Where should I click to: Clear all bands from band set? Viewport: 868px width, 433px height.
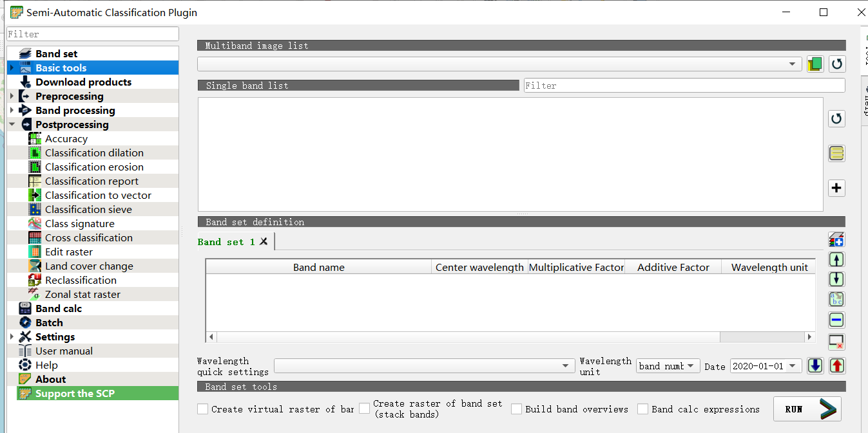pos(836,341)
